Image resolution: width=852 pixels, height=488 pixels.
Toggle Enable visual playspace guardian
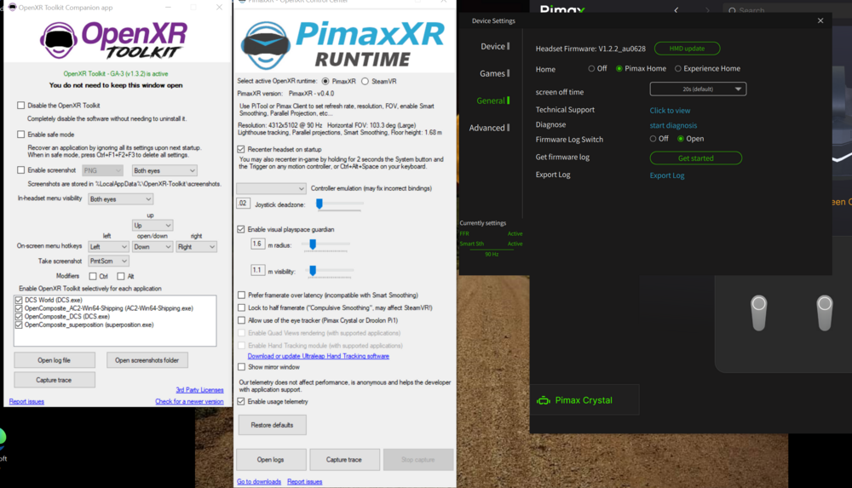click(x=241, y=229)
